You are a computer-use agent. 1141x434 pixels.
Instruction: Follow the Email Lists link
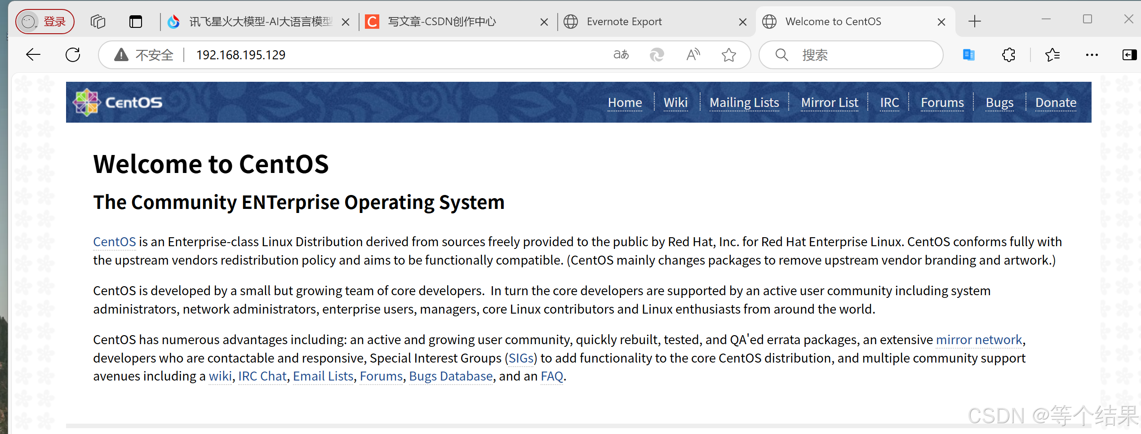tap(323, 376)
